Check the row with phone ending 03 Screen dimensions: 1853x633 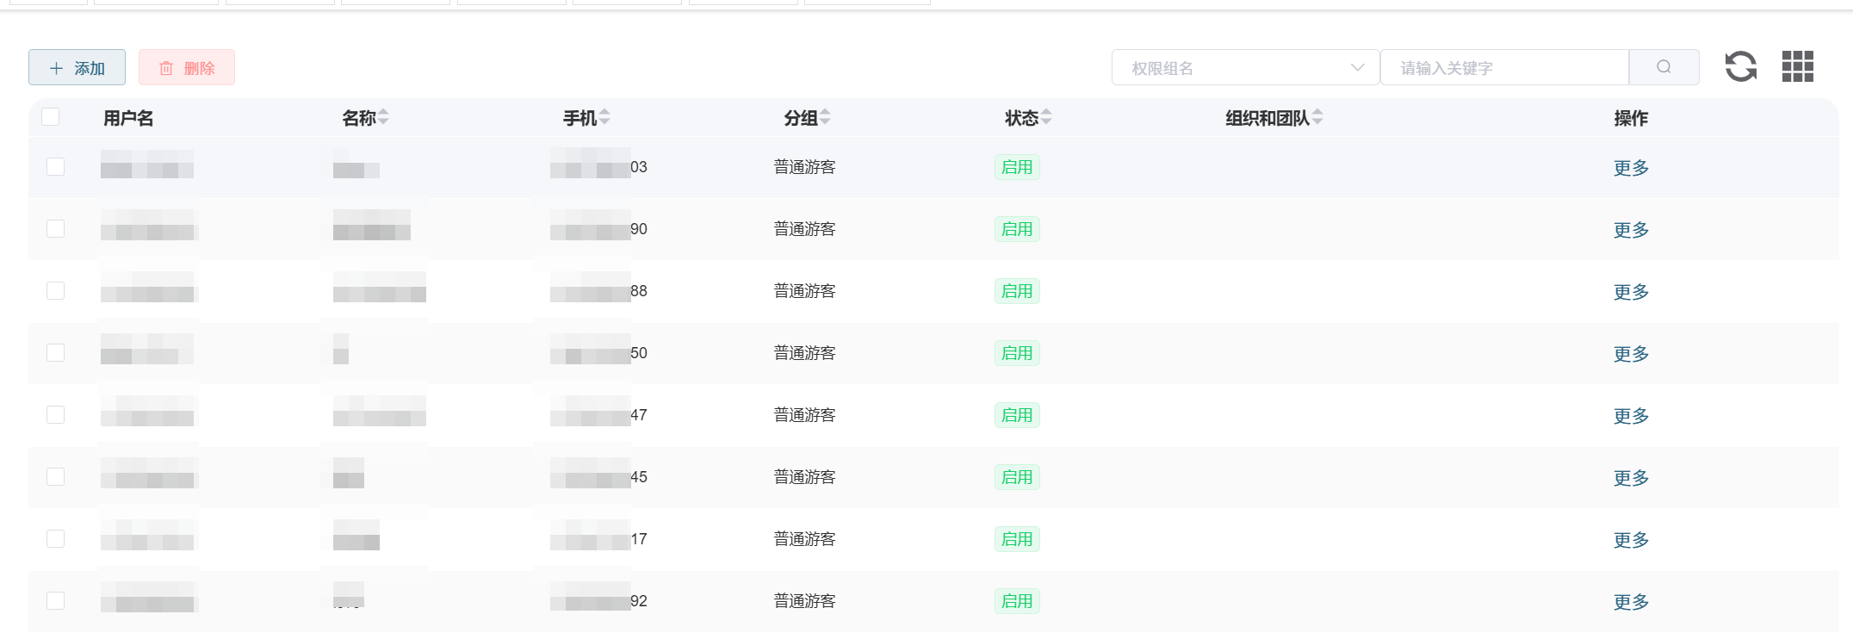pyautogui.click(x=56, y=166)
